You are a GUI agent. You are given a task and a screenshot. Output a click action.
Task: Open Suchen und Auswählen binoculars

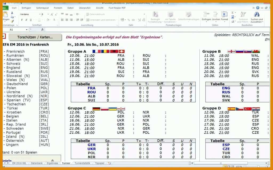pyautogui.click(x=257, y=17)
